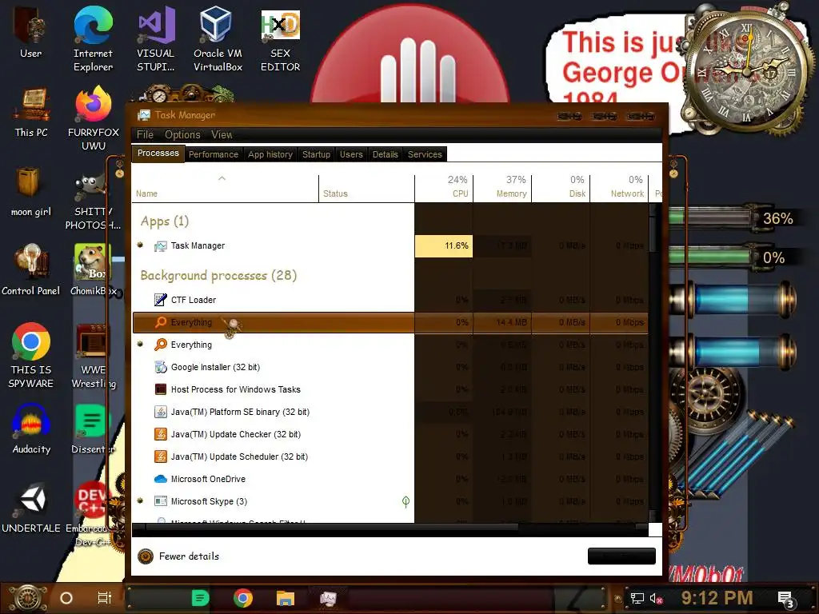Sort processes by Memory column
The height and width of the screenshot is (614, 819).
click(x=502, y=187)
